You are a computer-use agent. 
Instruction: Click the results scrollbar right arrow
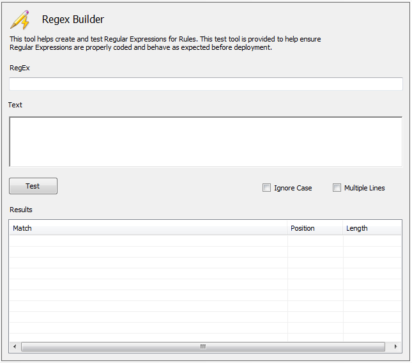(x=396, y=346)
